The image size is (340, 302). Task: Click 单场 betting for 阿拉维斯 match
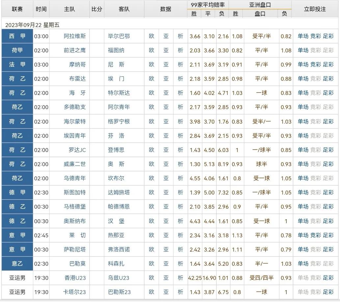coord(302,36)
